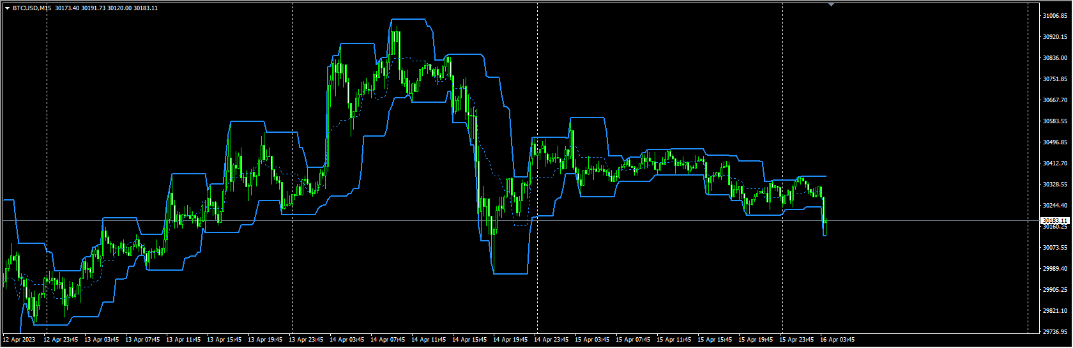The height and width of the screenshot is (348, 1073).
Task: Click price scale value 31006.85
Action: [1055, 16]
